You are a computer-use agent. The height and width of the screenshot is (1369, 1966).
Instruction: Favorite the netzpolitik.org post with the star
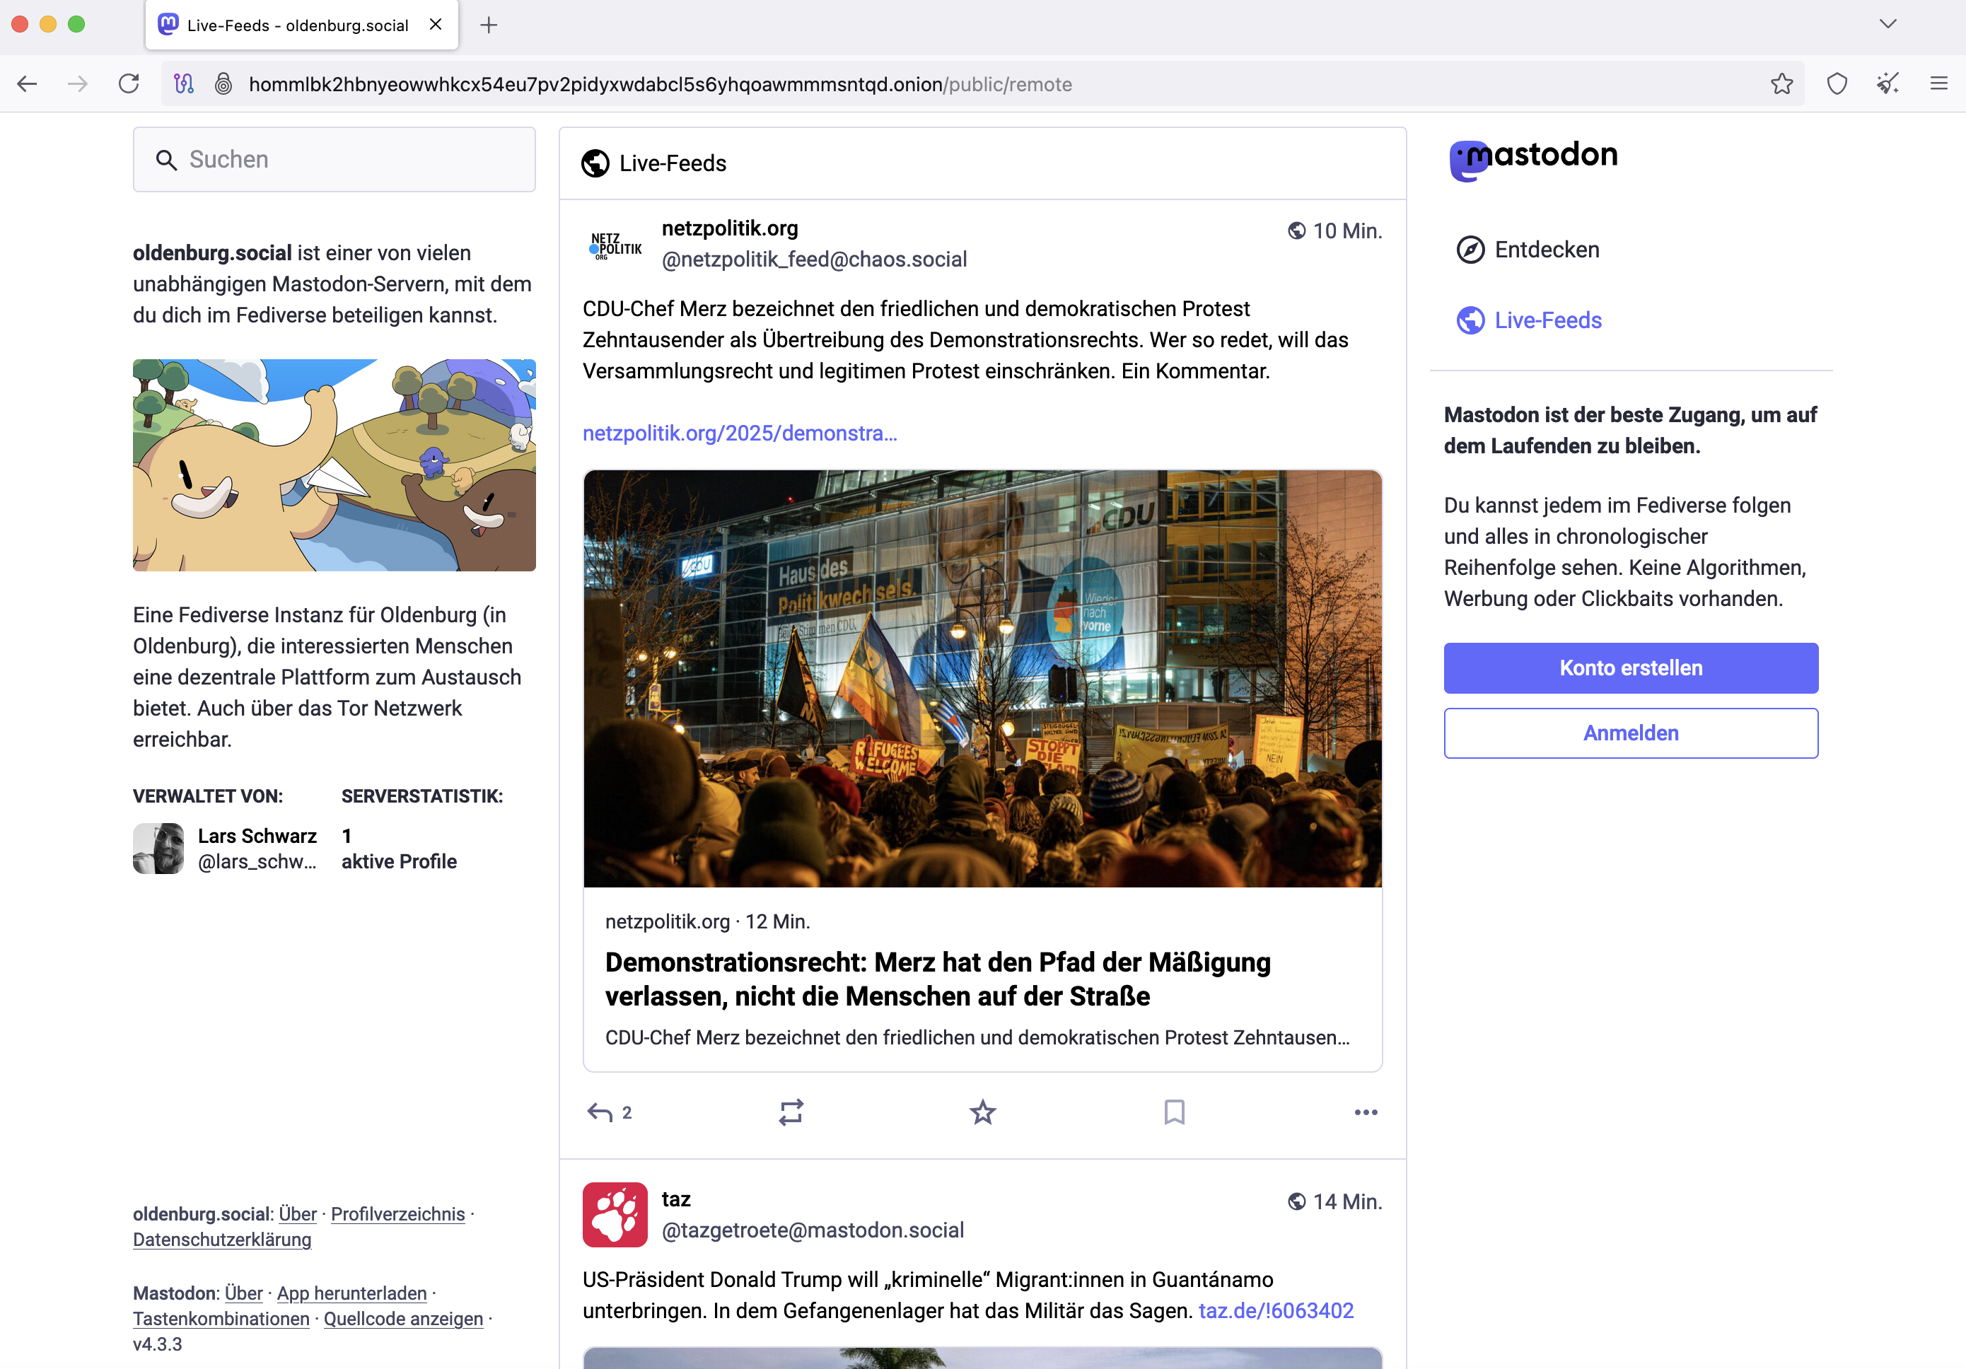point(982,1112)
